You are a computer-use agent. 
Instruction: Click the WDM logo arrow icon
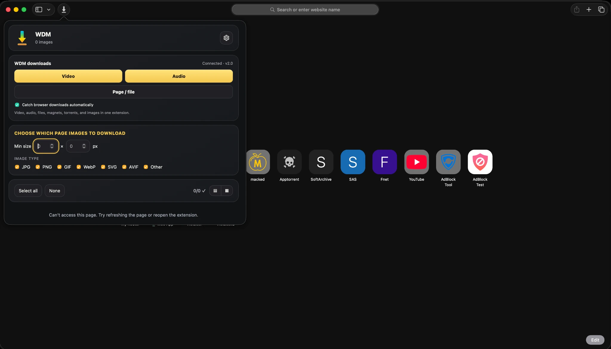pos(22,38)
